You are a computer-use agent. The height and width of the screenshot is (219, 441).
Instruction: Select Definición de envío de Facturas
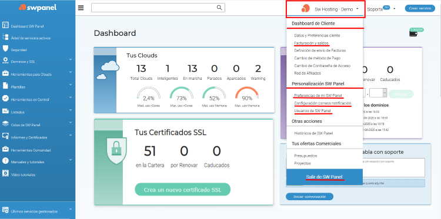pos(320,50)
